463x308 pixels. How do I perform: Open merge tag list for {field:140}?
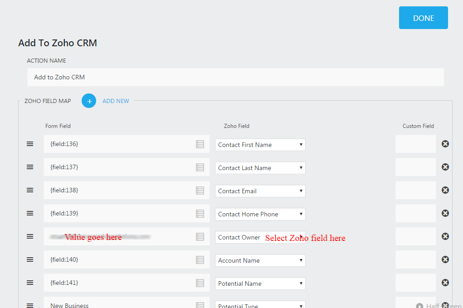tap(200, 260)
